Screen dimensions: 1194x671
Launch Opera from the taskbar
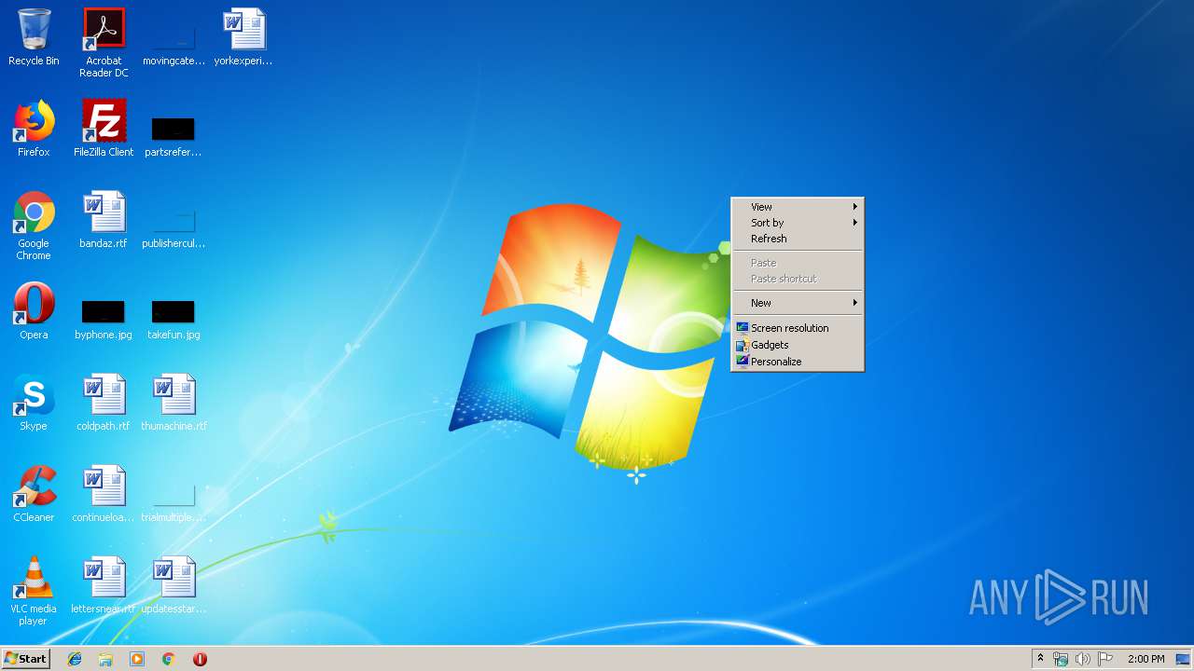click(200, 659)
